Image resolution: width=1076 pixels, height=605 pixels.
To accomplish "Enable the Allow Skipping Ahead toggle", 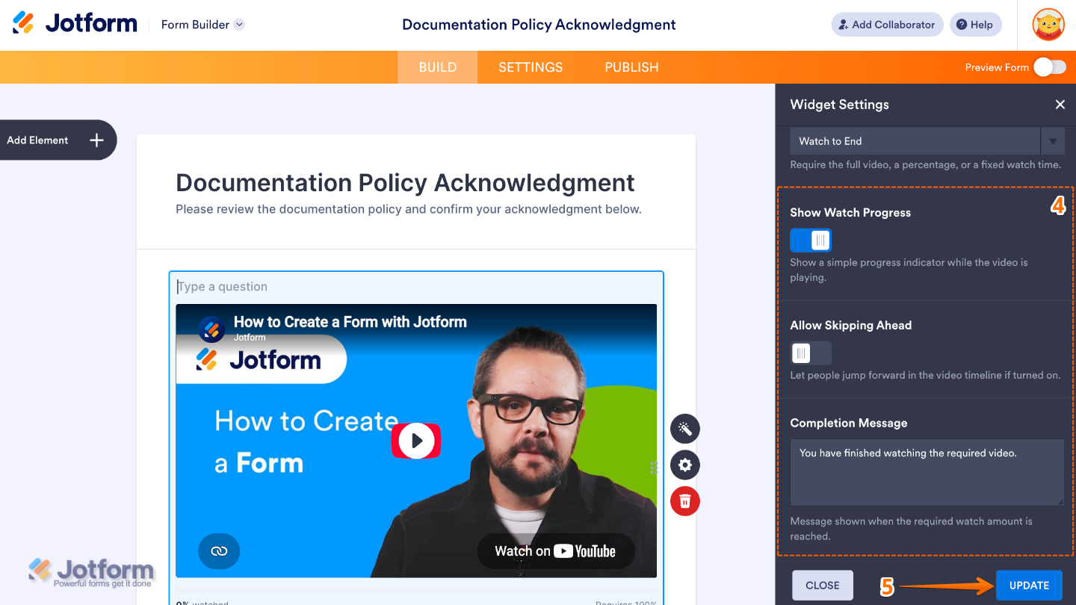I will point(811,353).
